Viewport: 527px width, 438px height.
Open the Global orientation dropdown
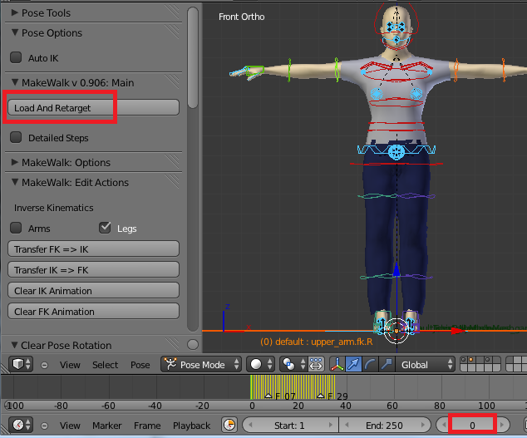tap(426, 365)
